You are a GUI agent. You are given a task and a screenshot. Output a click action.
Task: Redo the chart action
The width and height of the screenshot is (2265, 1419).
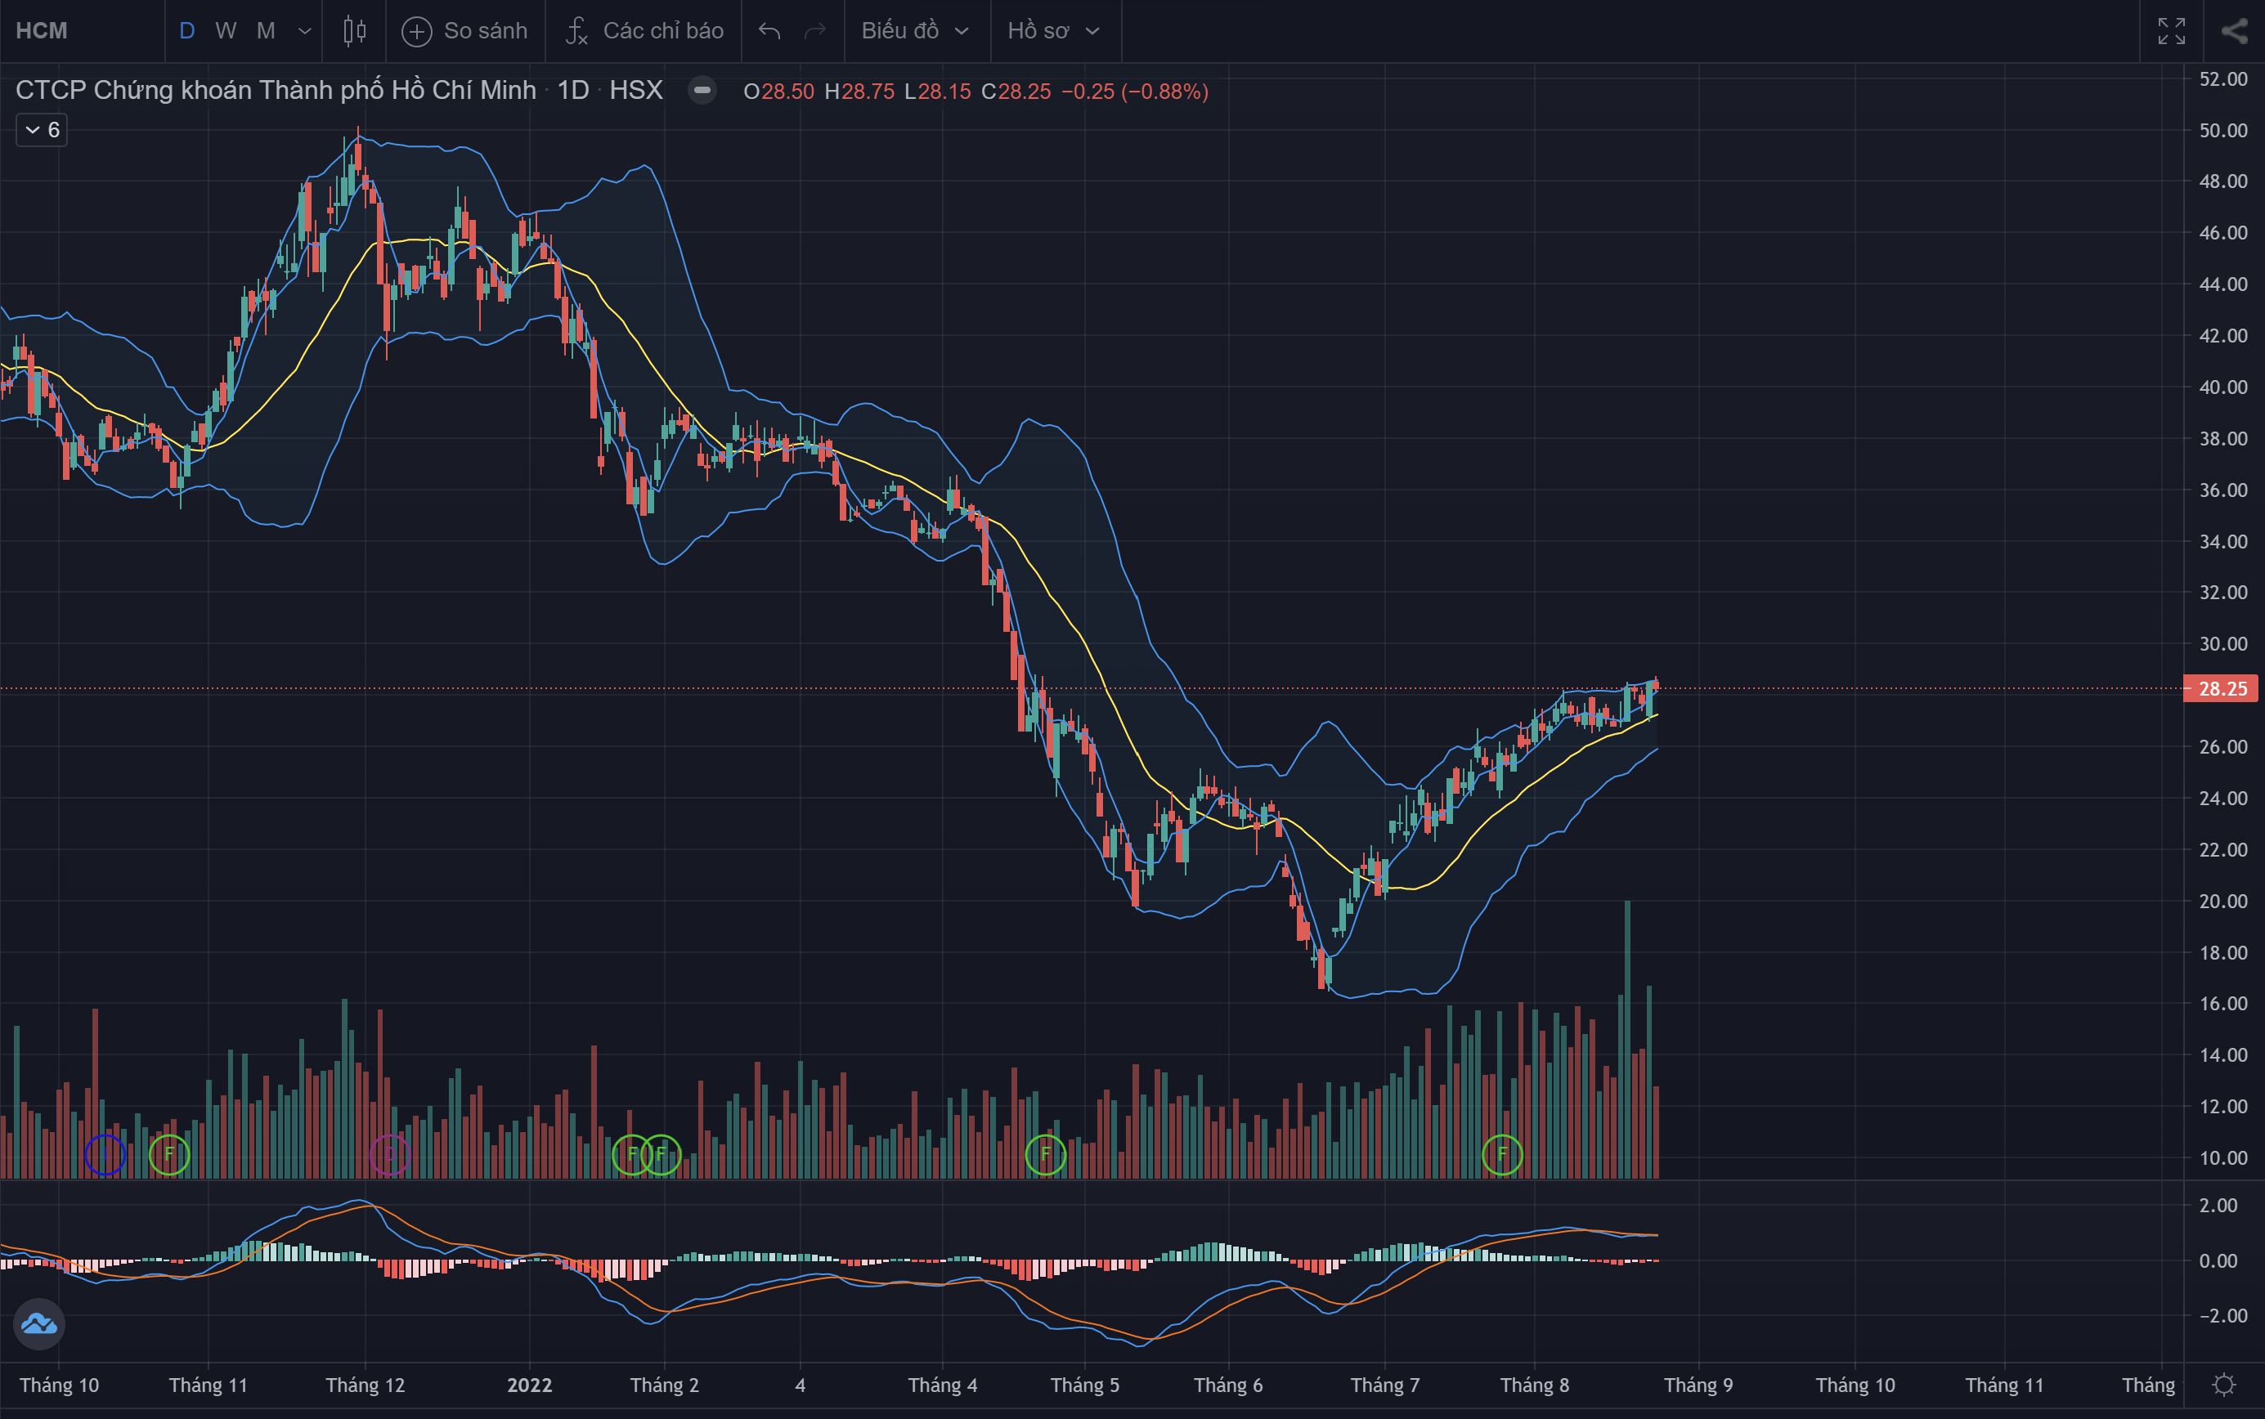814,31
